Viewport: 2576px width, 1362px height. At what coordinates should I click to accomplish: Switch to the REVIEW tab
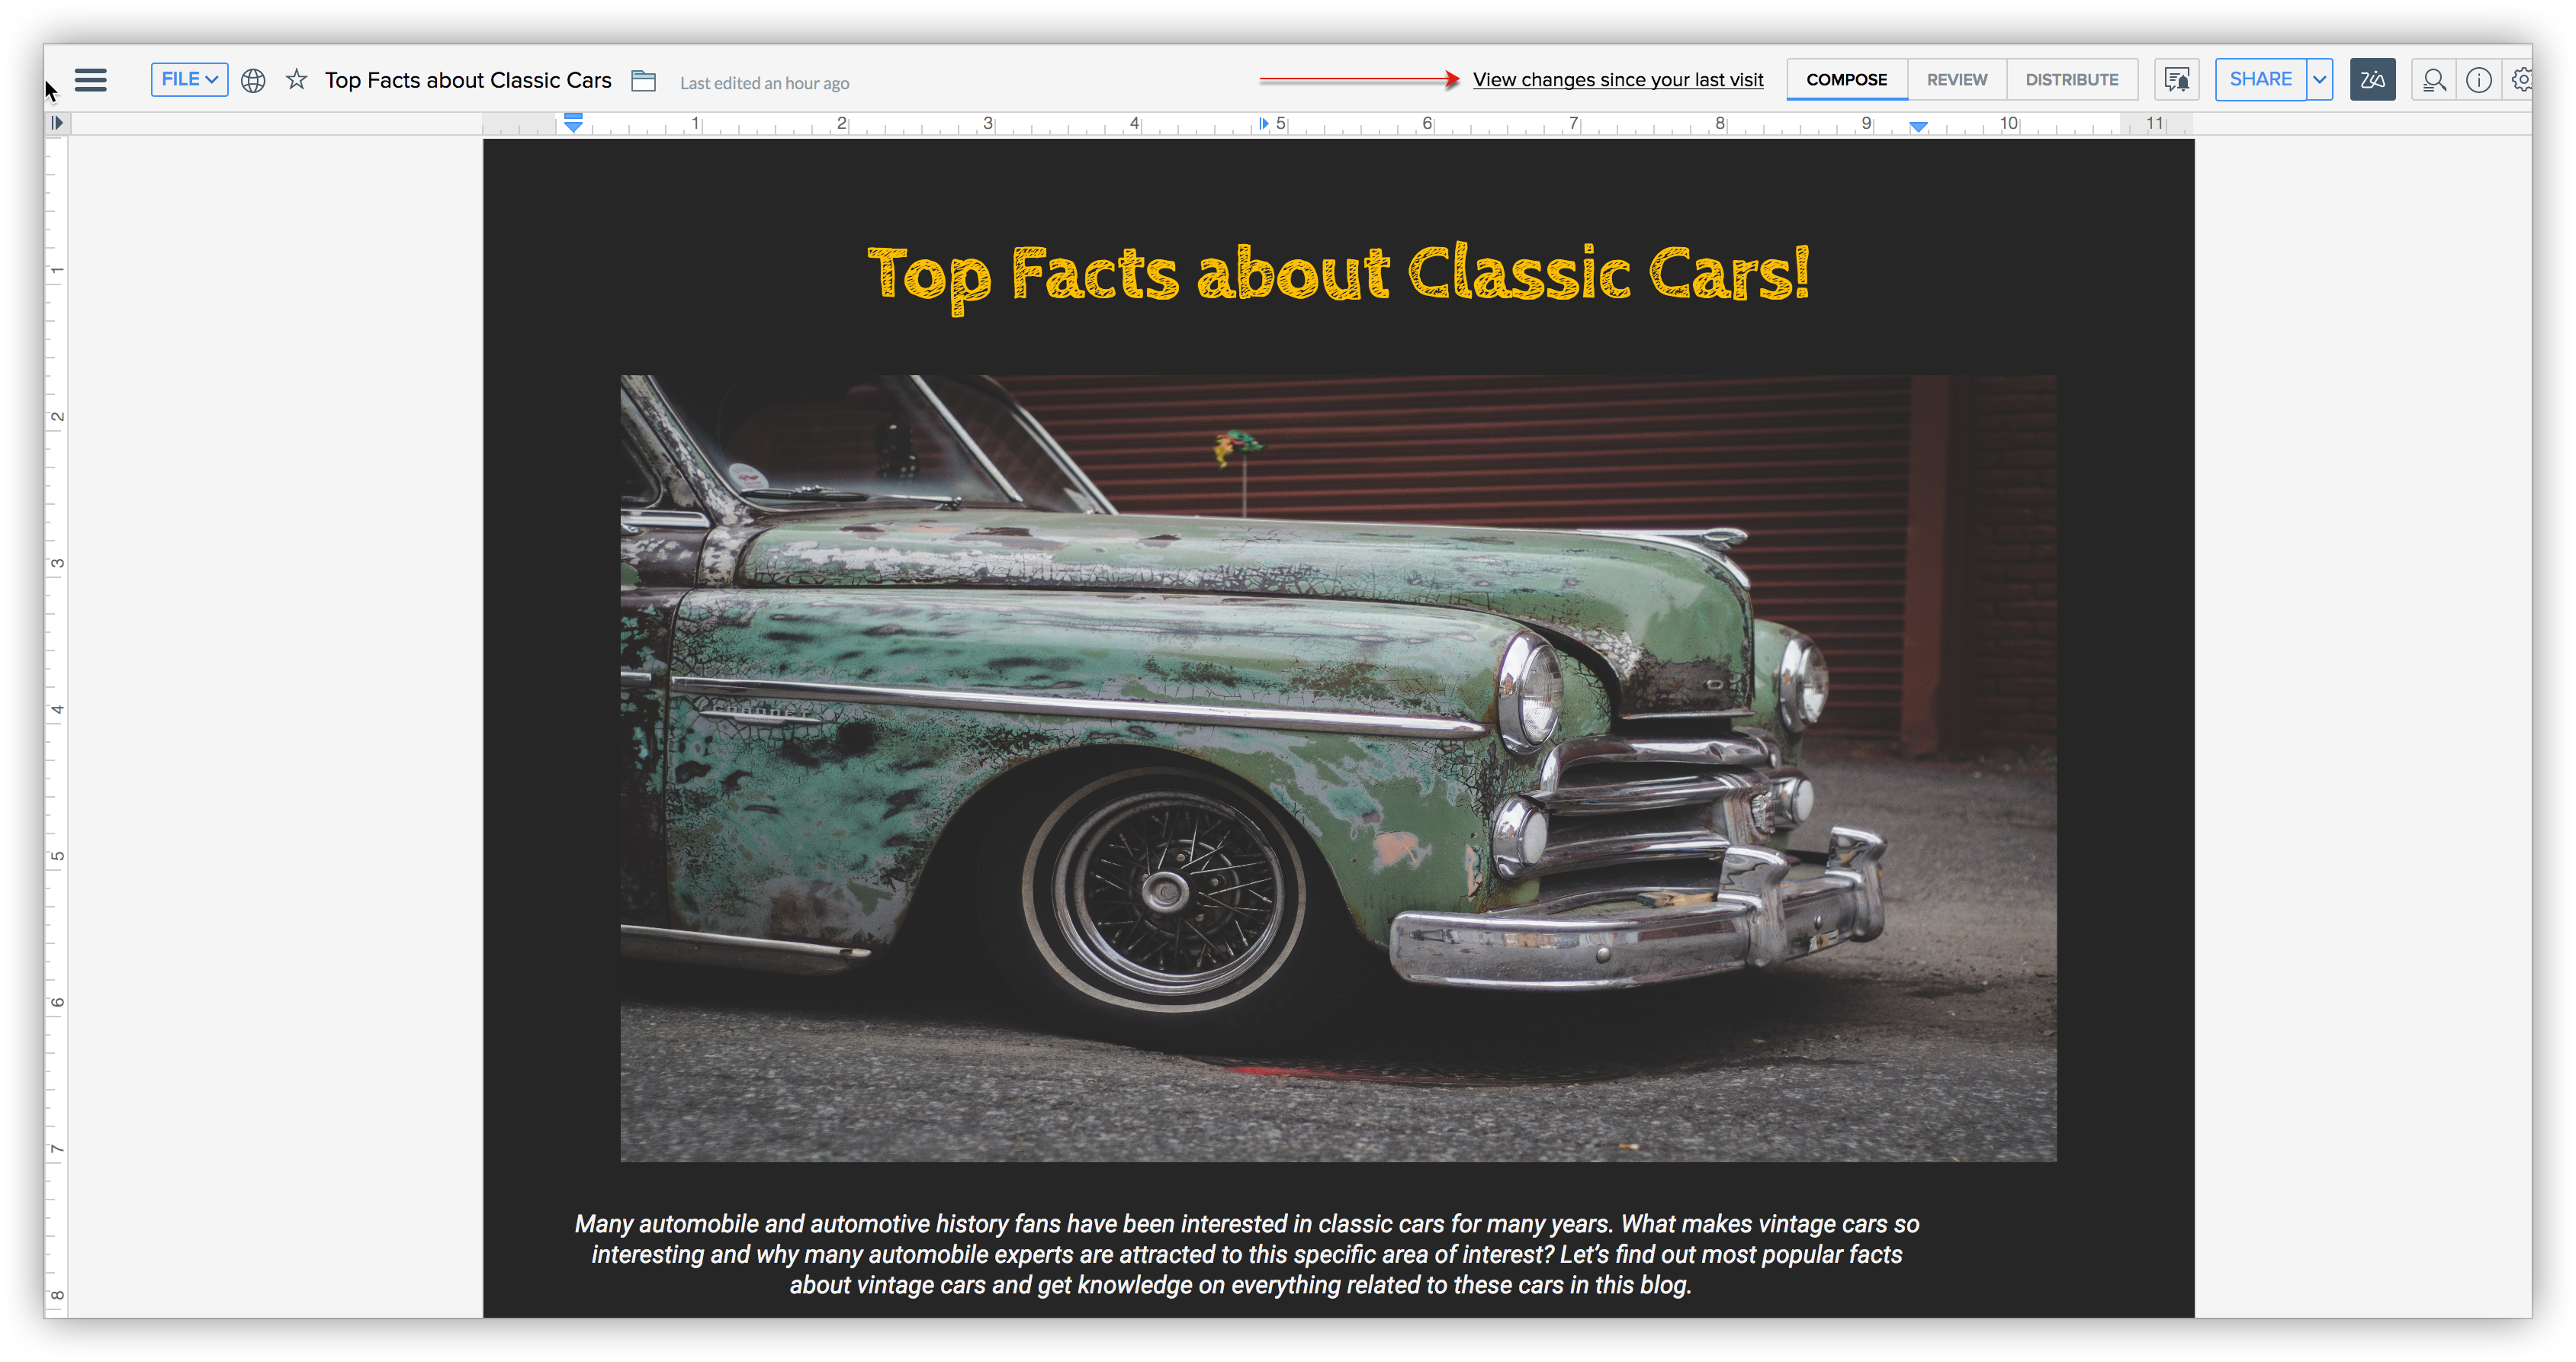pyautogui.click(x=1956, y=80)
